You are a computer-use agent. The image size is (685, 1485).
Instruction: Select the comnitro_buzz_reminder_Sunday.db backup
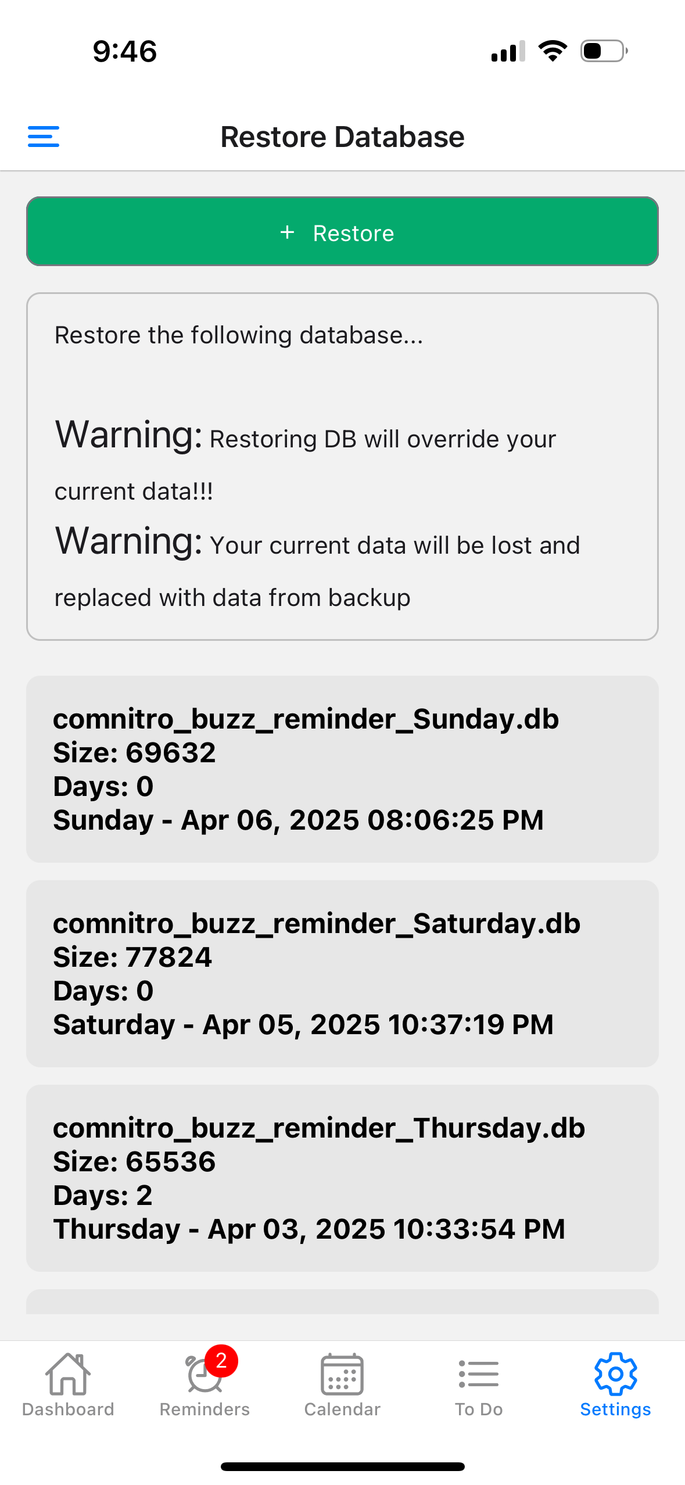pos(342,769)
